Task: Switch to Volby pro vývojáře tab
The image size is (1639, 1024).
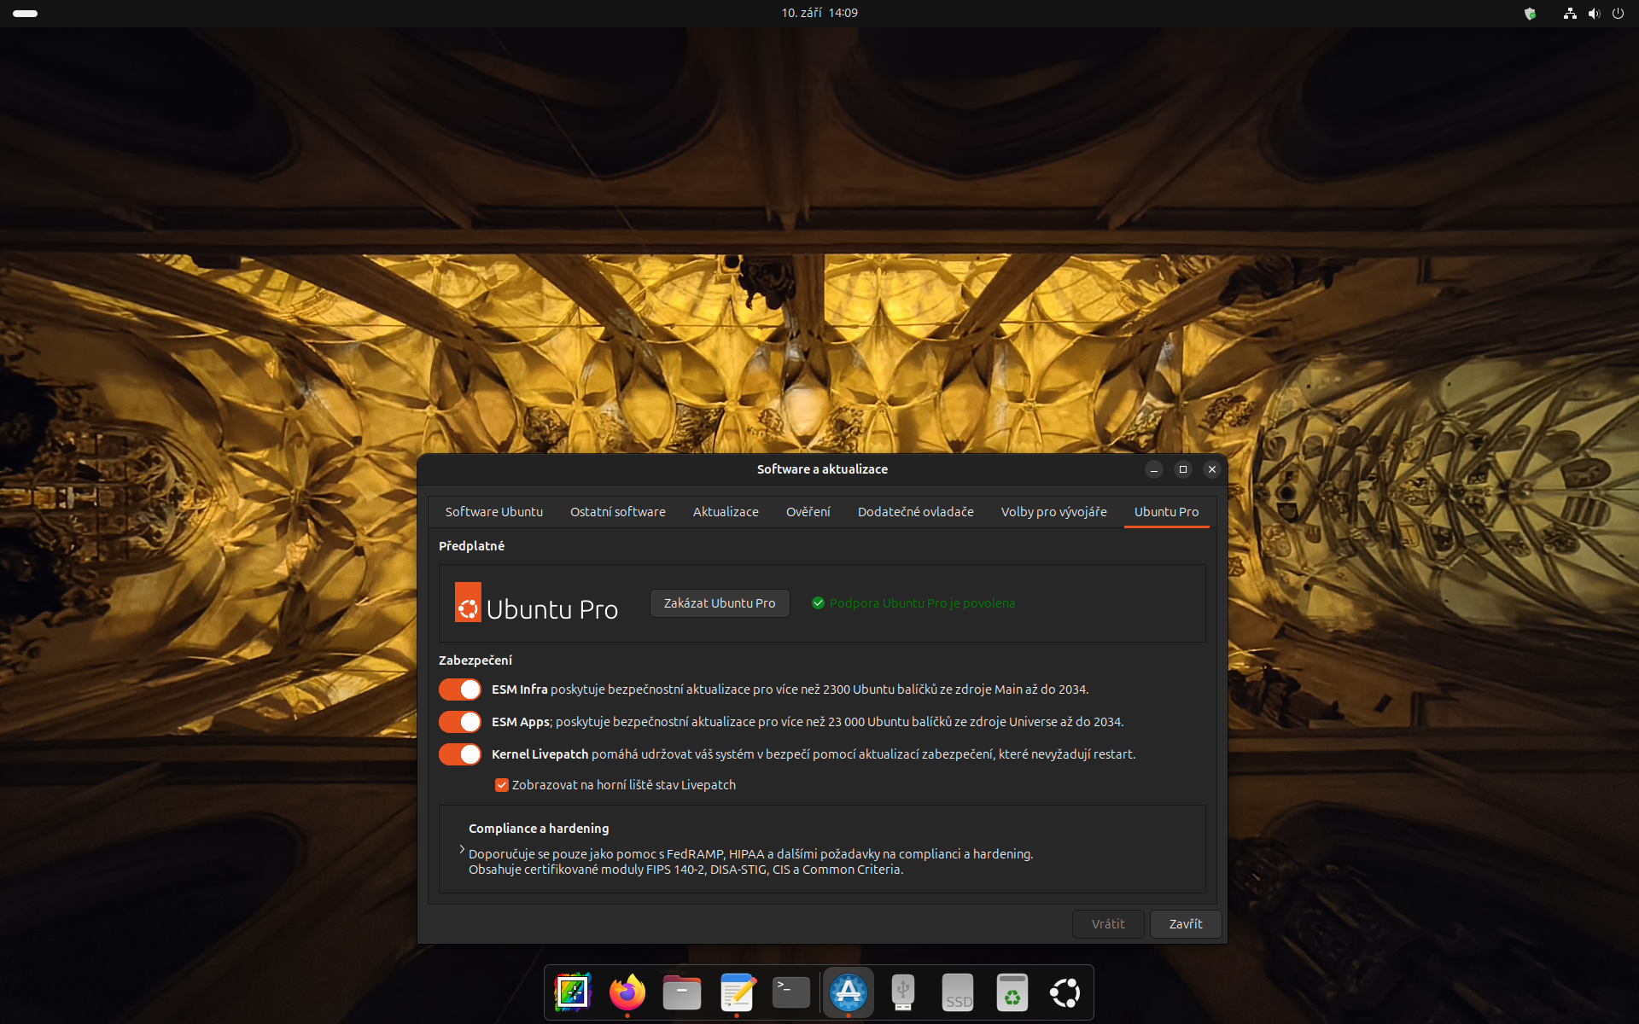Action: [1053, 512]
